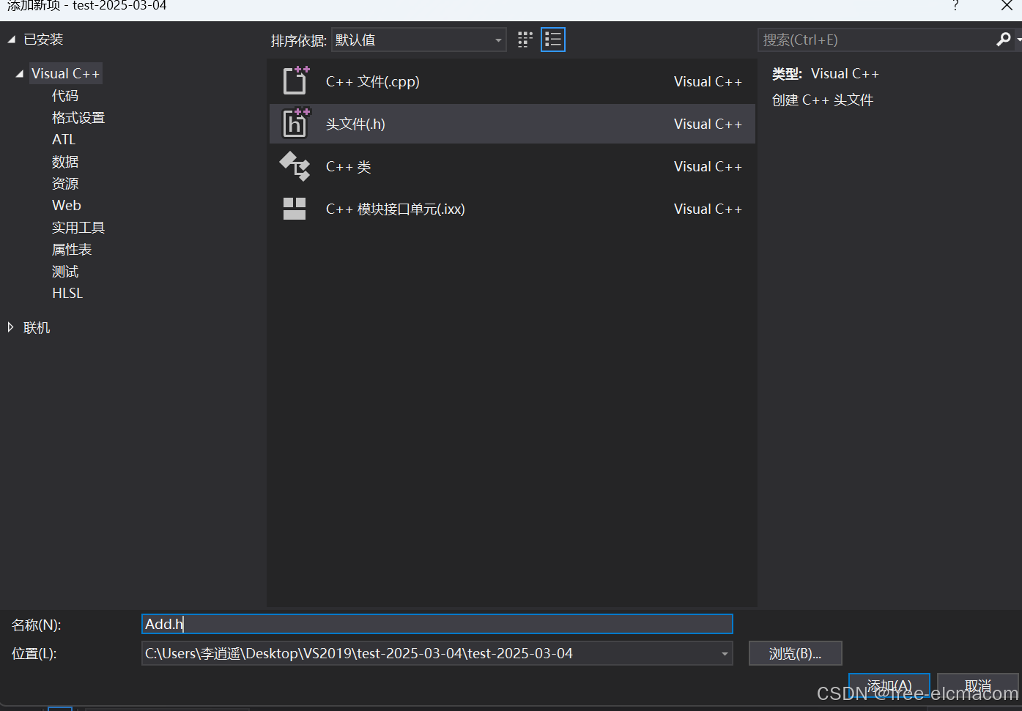Click Visual C++ type in .cpp row
The image size is (1022, 711).
tap(708, 81)
